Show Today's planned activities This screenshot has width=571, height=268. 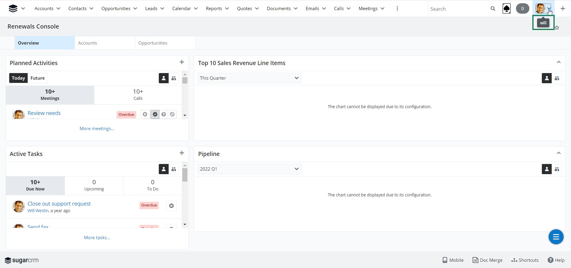click(18, 78)
